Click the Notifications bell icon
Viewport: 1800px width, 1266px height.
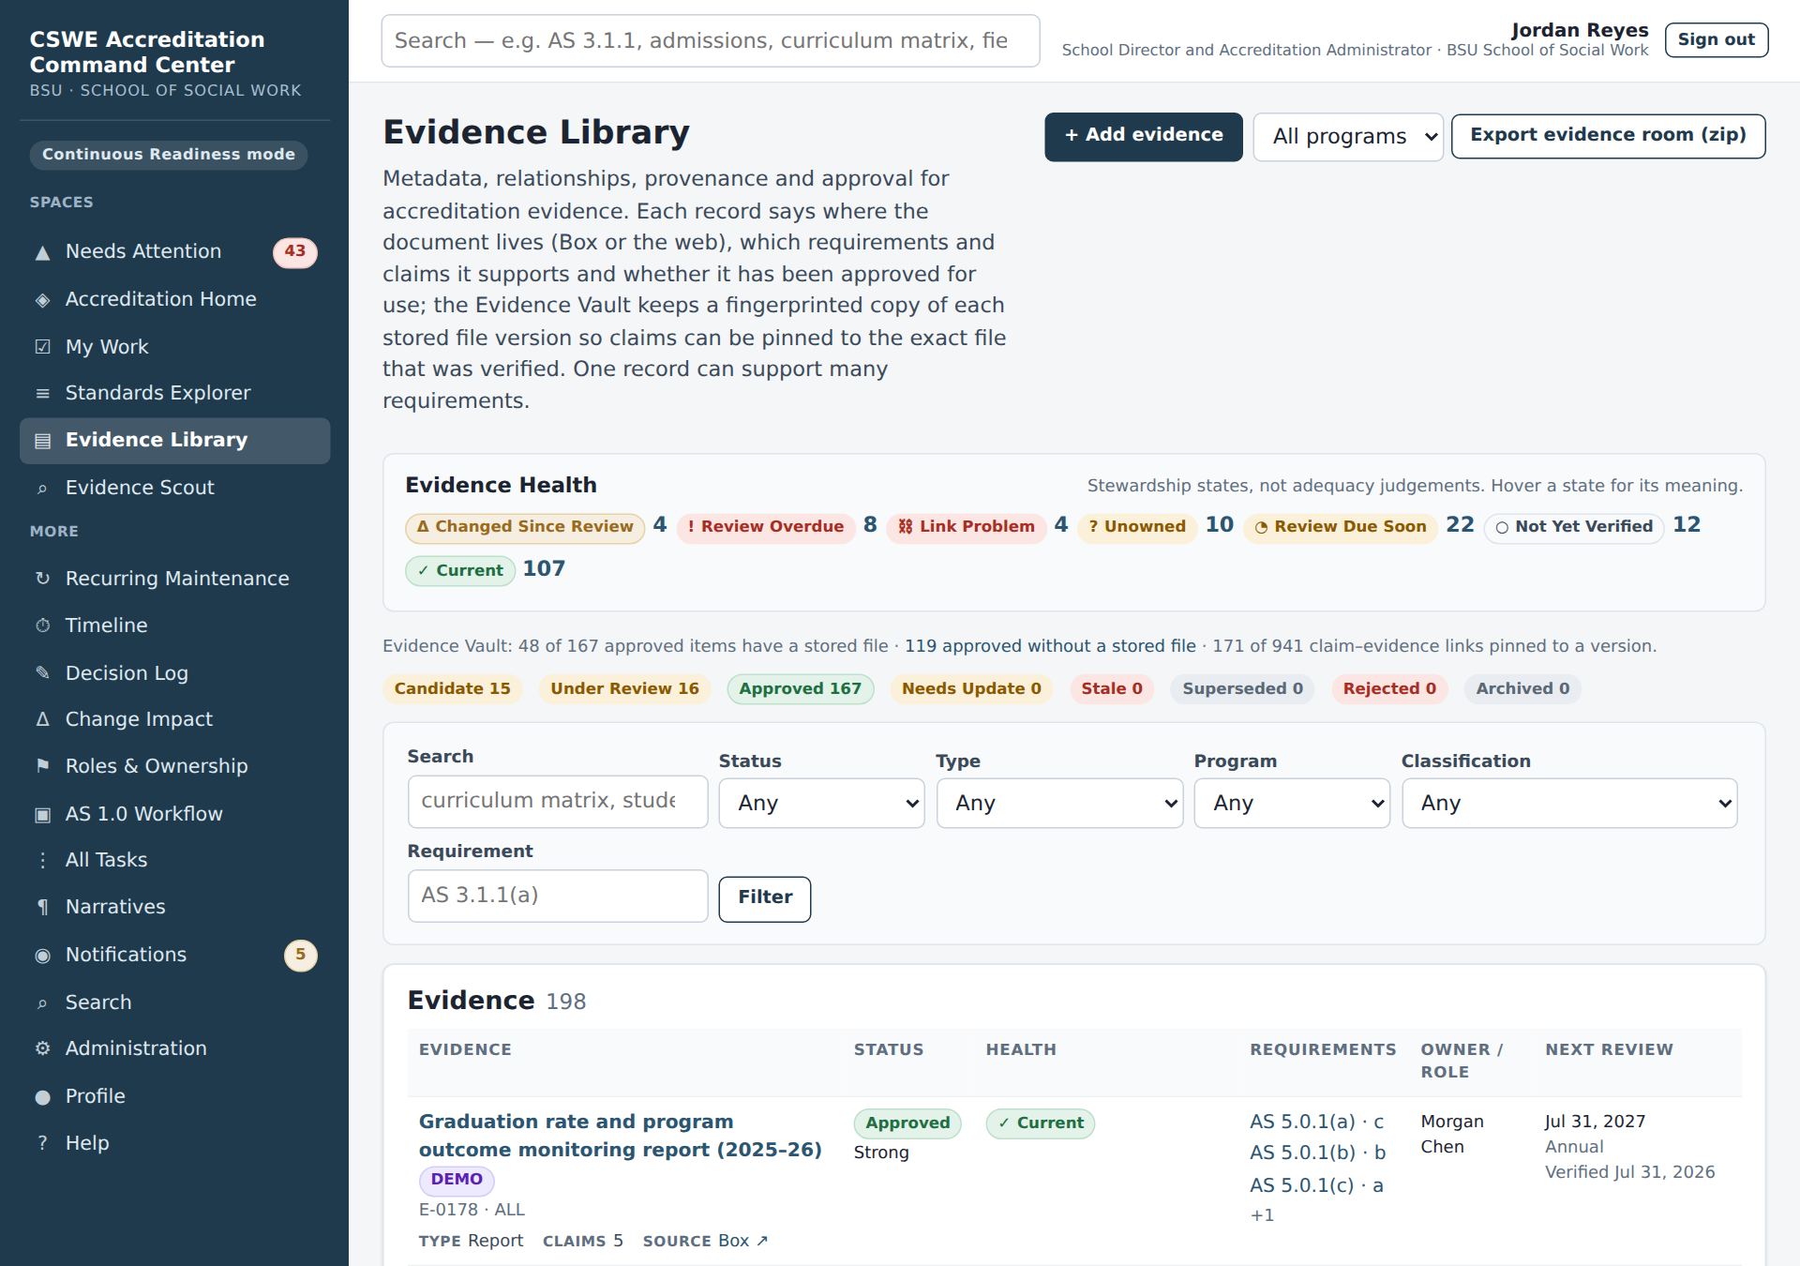tap(42, 956)
